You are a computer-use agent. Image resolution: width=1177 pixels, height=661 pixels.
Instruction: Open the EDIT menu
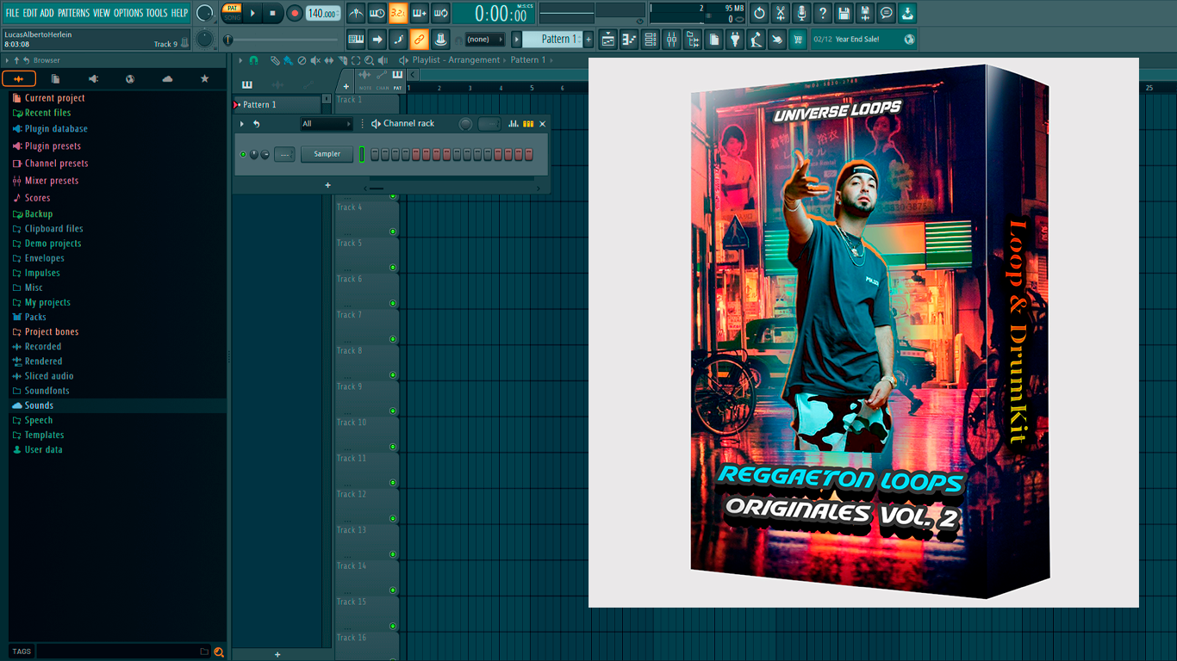point(30,13)
